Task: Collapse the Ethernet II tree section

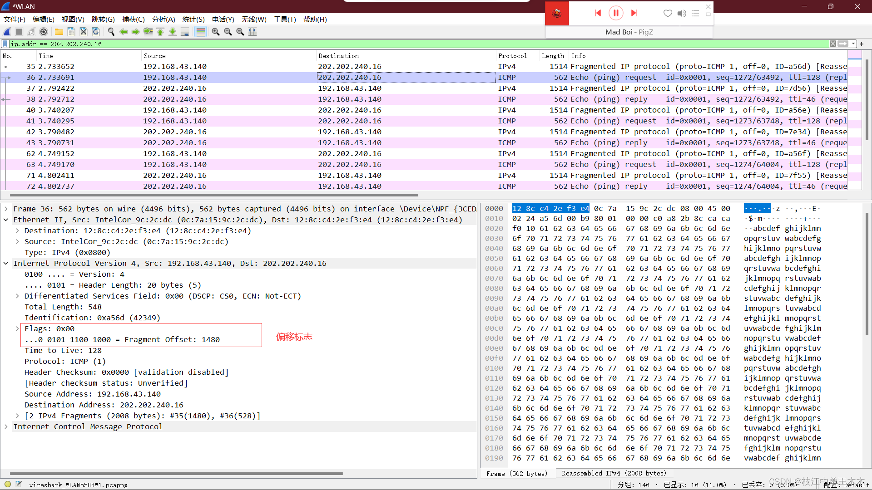Action: (6, 220)
